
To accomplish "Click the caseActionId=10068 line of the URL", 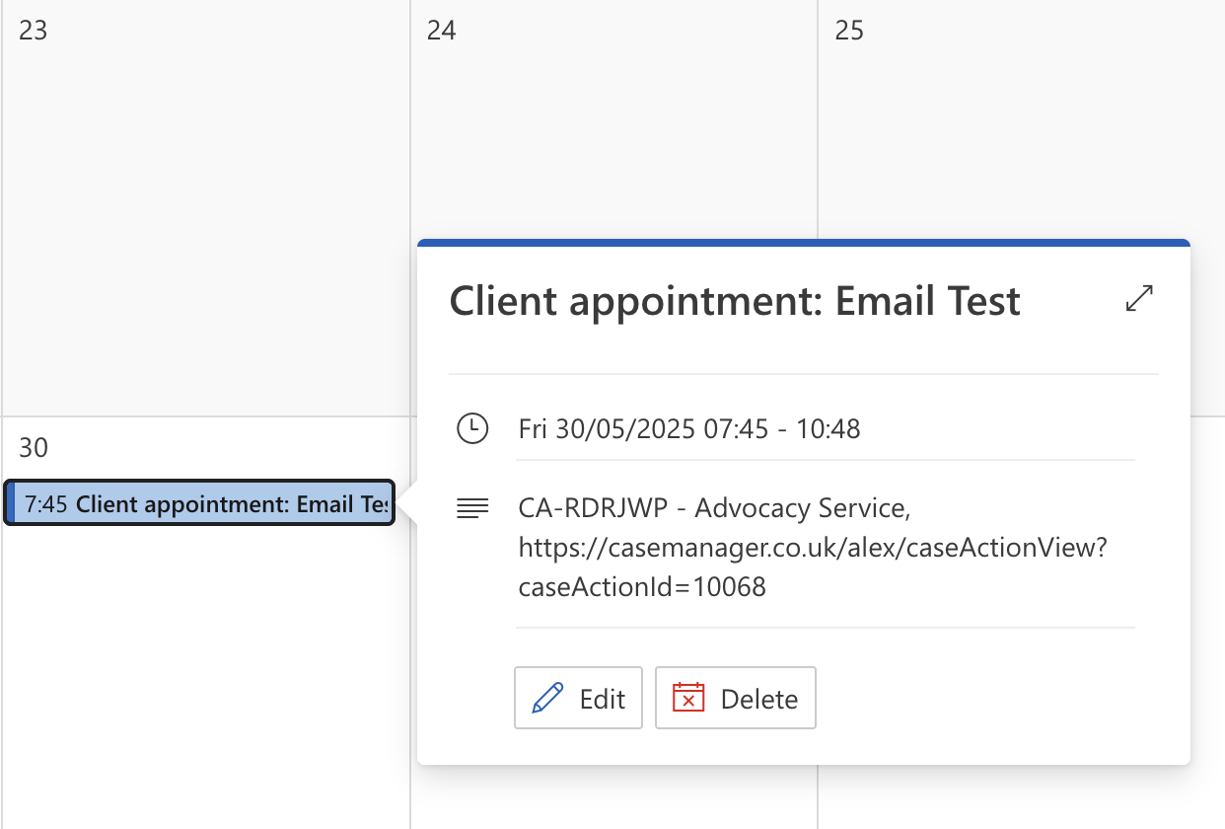I will pyautogui.click(x=642, y=587).
